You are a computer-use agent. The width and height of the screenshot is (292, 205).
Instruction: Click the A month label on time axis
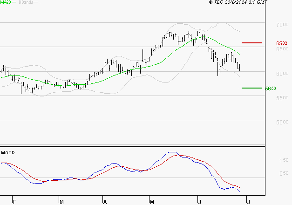click(105, 202)
